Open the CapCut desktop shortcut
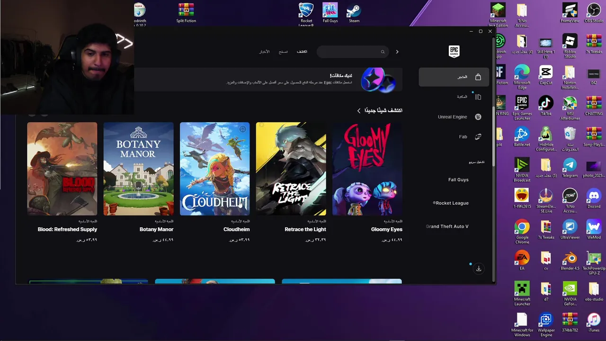 point(546,75)
